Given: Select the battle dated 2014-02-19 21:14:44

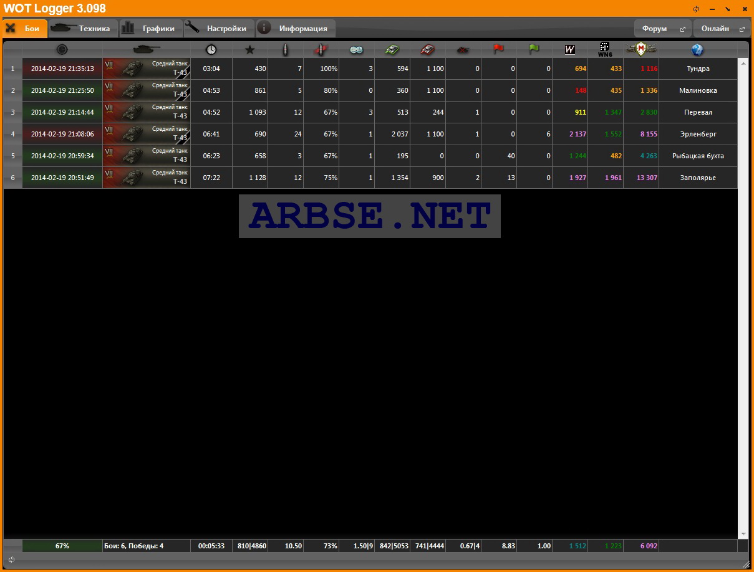Looking at the screenshot, I should click(62, 112).
